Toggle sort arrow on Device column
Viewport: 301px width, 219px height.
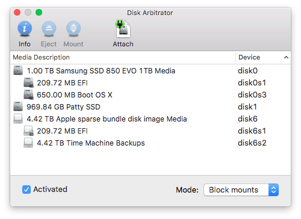point(286,57)
